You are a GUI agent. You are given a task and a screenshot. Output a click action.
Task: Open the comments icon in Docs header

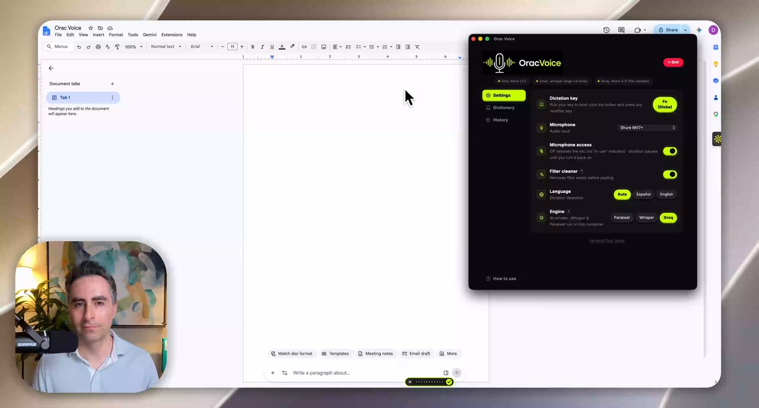point(621,30)
